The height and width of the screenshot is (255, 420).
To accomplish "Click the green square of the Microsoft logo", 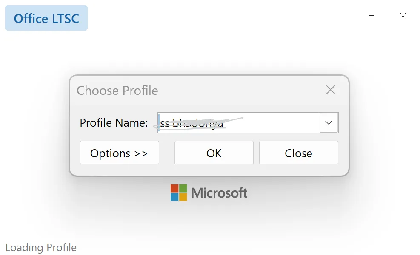I will (x=183, y=188).
